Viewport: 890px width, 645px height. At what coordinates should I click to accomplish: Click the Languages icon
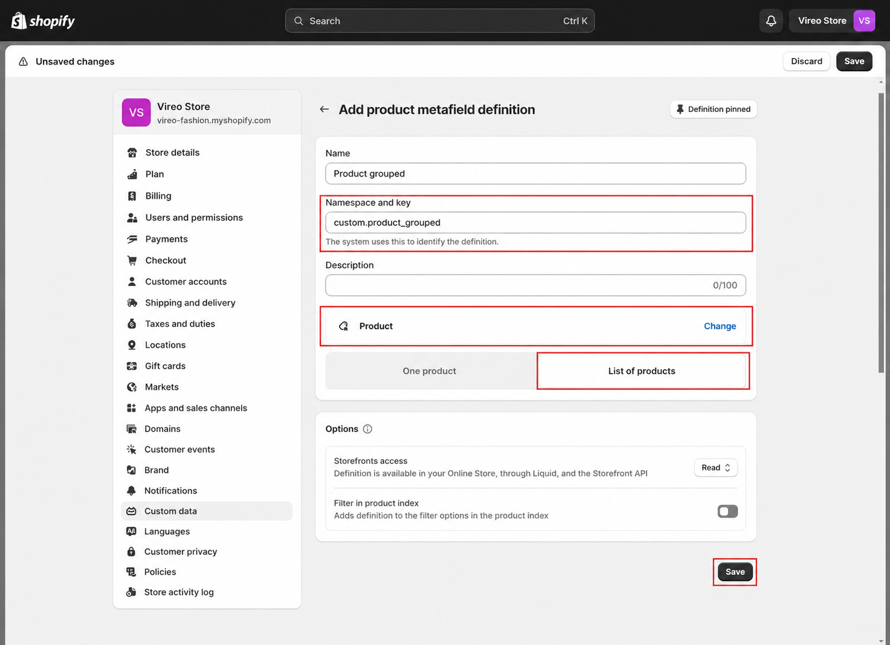pyautogui.click(x=131, y=531)
